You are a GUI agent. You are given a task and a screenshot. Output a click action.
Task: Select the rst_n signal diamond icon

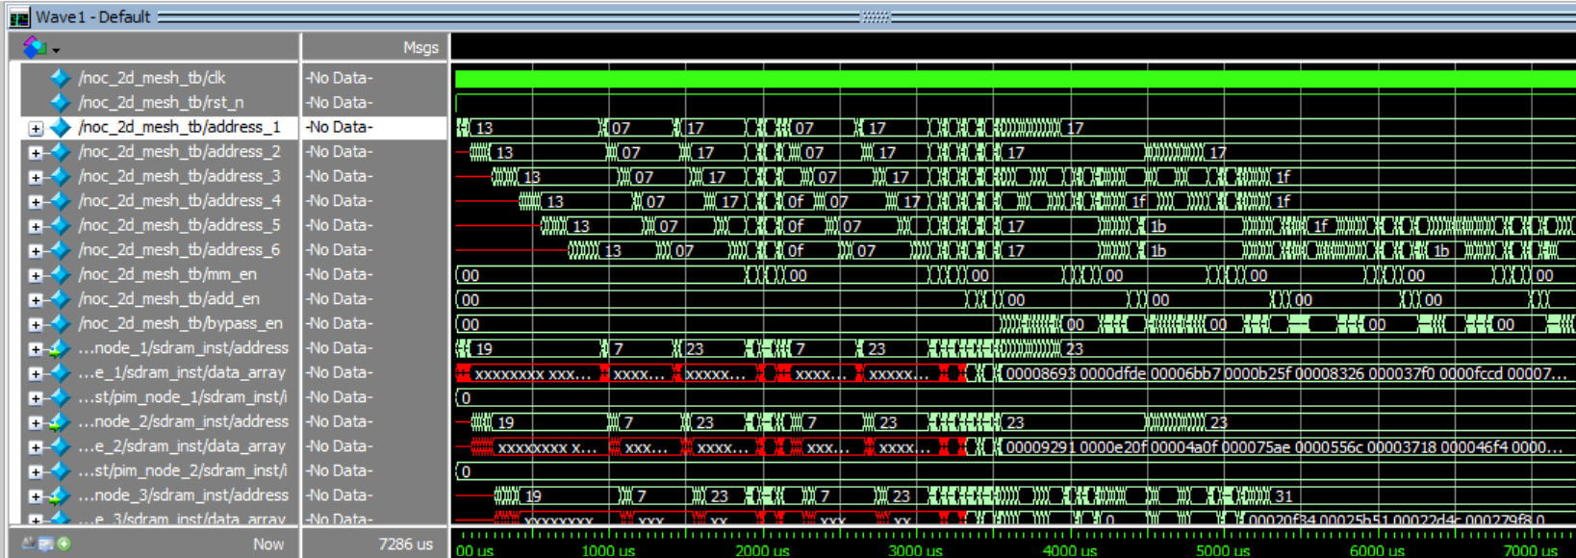point(61,102)
